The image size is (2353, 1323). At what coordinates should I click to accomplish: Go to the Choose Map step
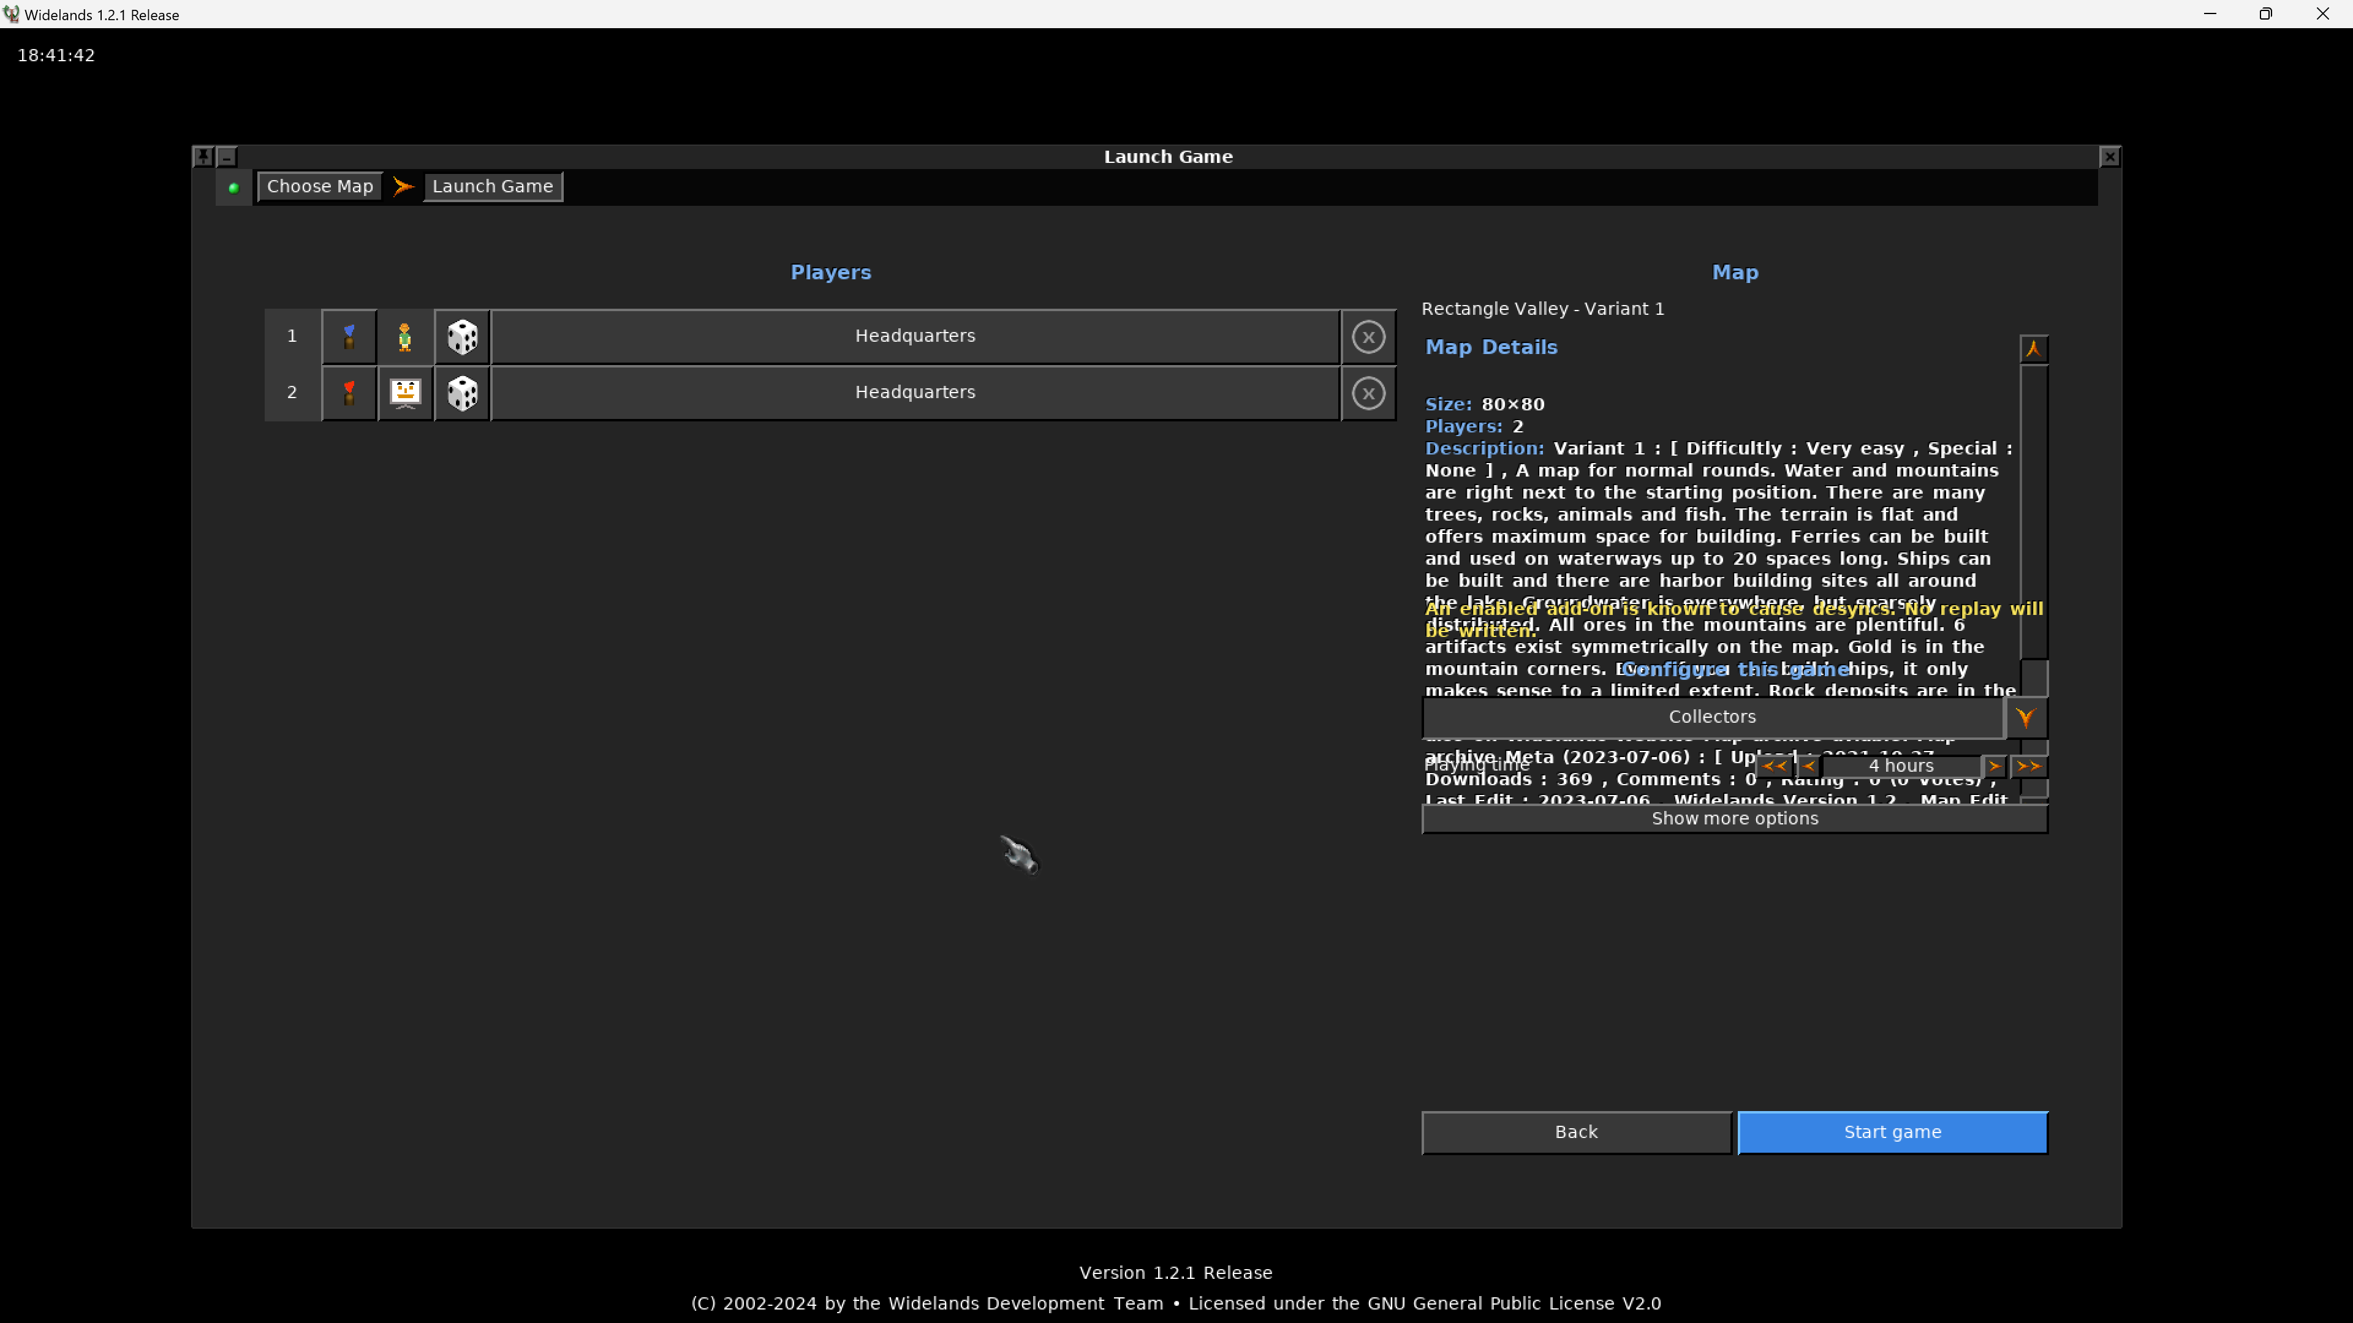[320, 186]
